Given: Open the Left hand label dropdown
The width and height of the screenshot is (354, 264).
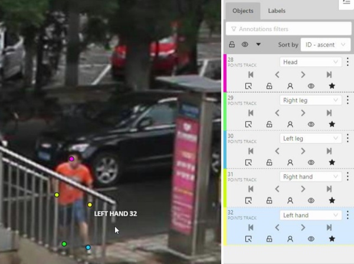Looking at the screenshot, I should (310, 215).
